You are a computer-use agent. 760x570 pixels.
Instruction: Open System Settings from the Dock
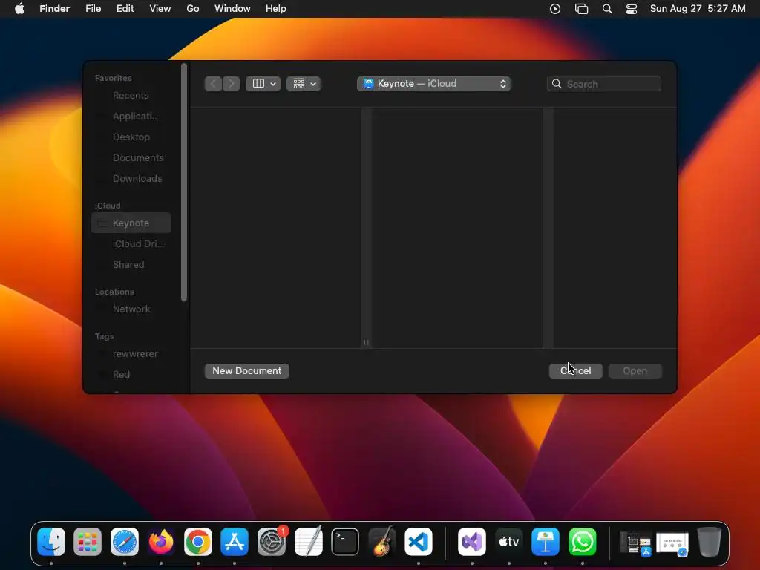click(272, 542)
